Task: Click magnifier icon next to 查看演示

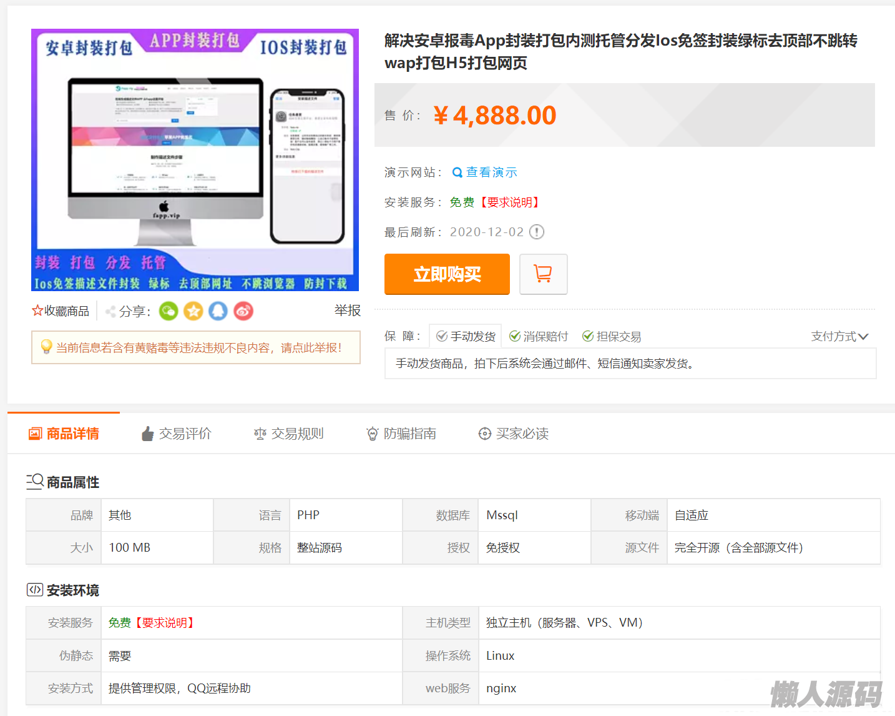Action: (x=457, y=172)
